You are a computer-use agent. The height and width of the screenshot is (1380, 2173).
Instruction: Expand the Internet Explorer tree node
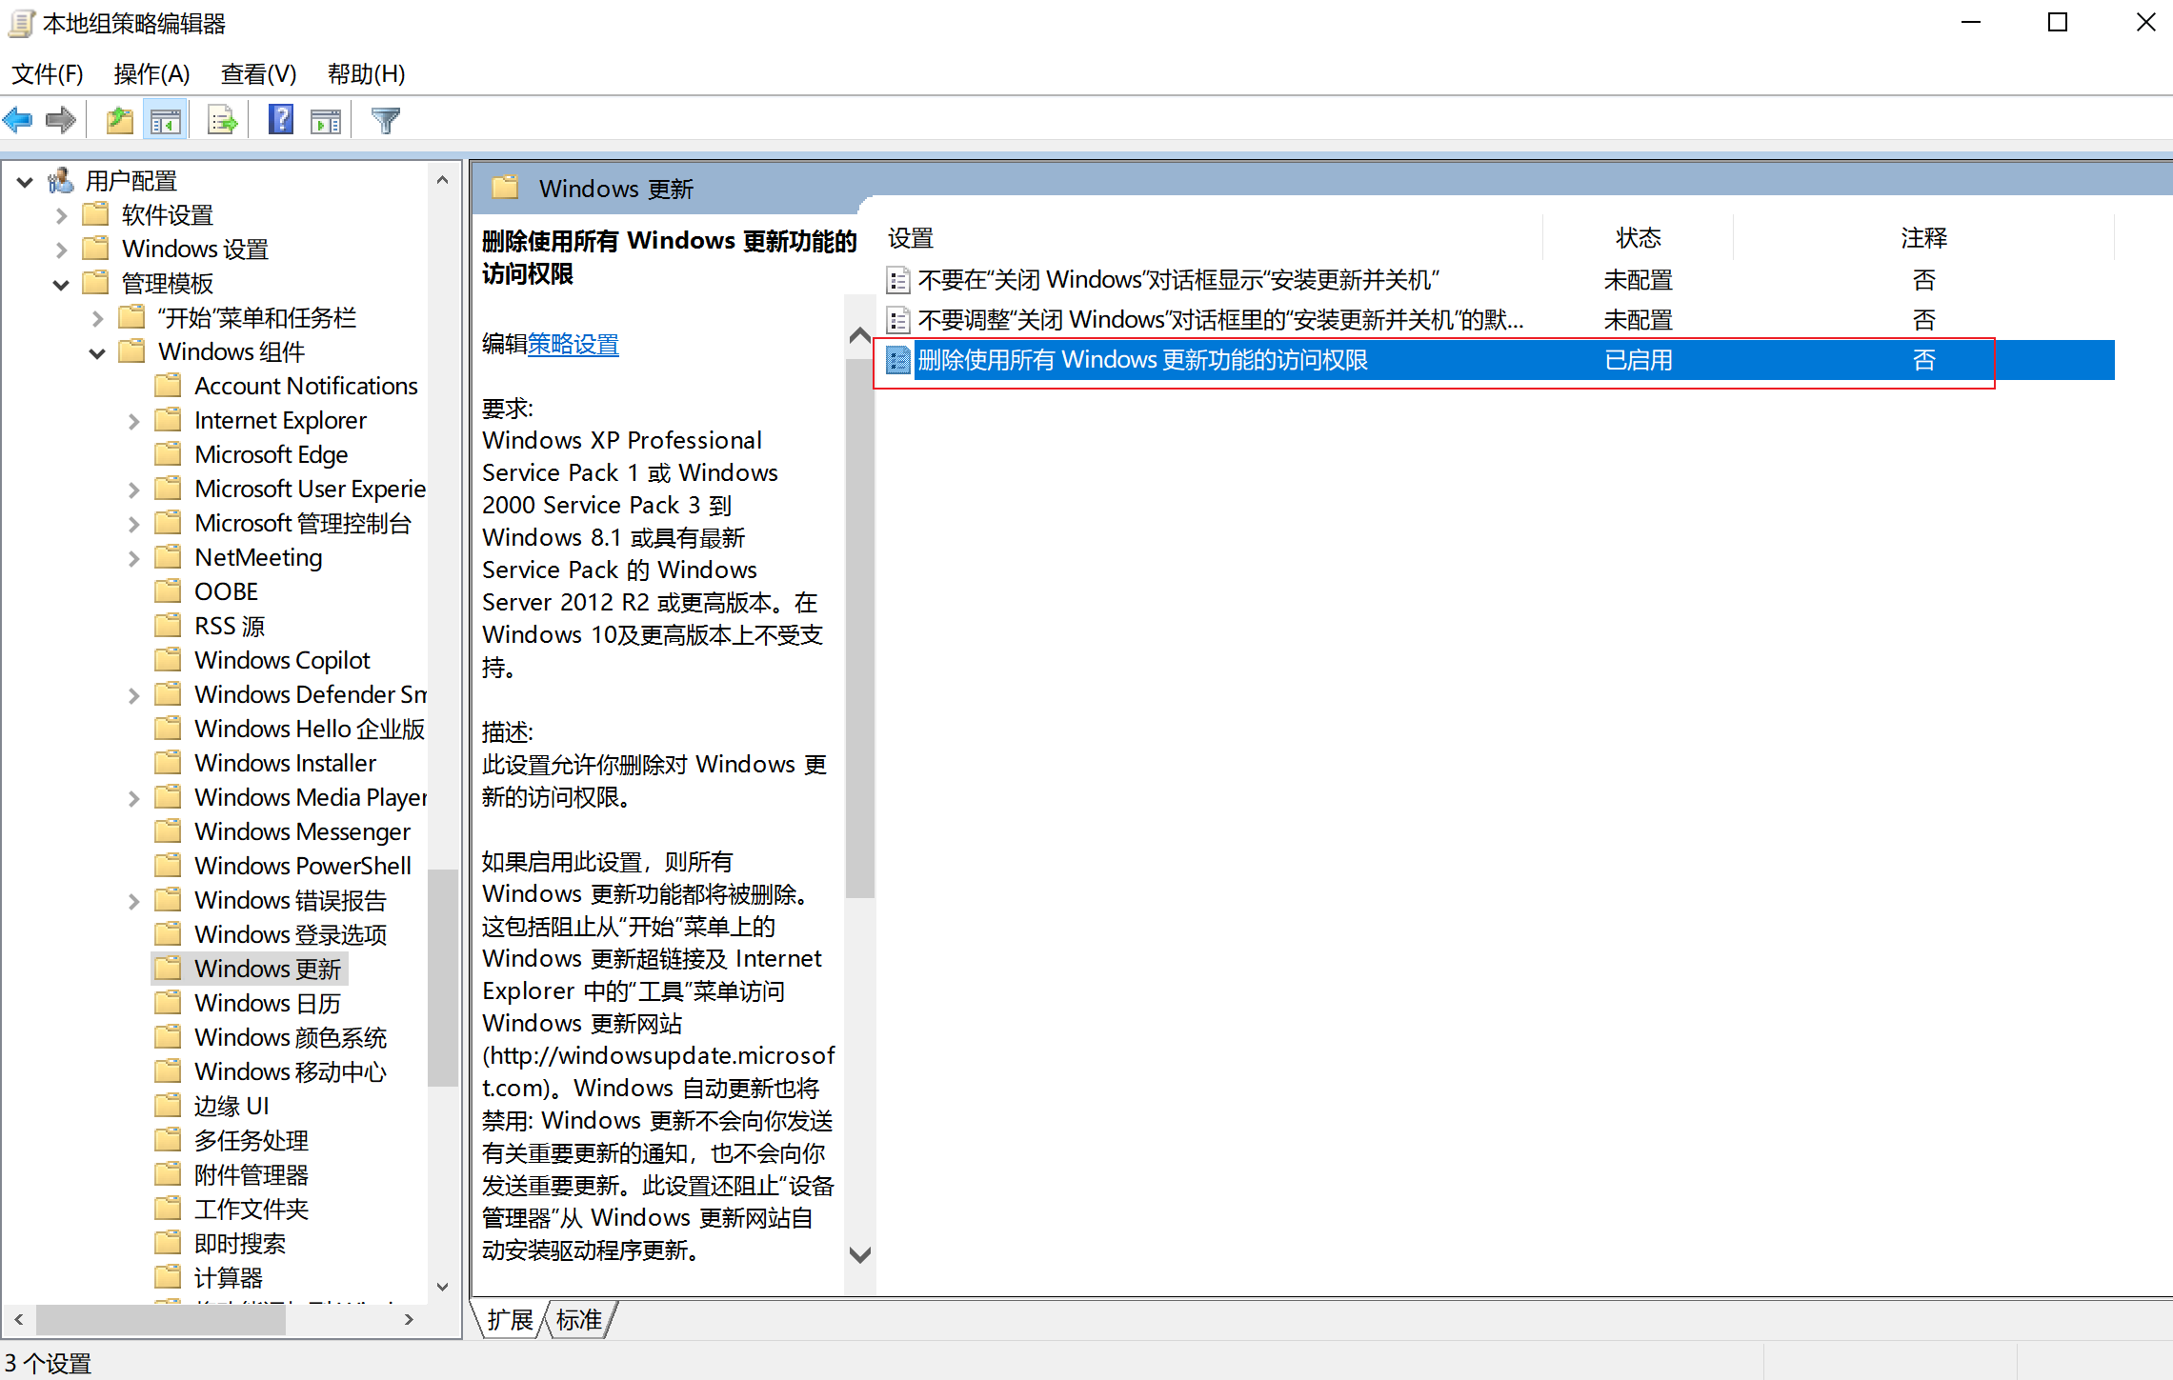point(134,421)
